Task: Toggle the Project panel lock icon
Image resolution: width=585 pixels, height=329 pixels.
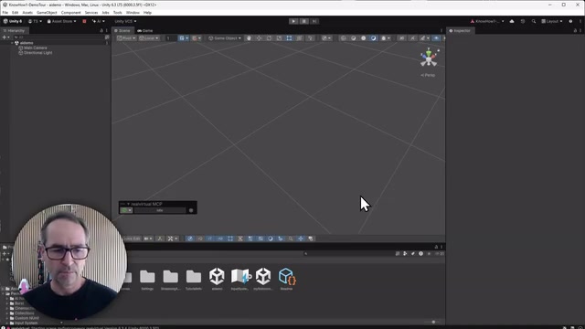Action: 436,247
